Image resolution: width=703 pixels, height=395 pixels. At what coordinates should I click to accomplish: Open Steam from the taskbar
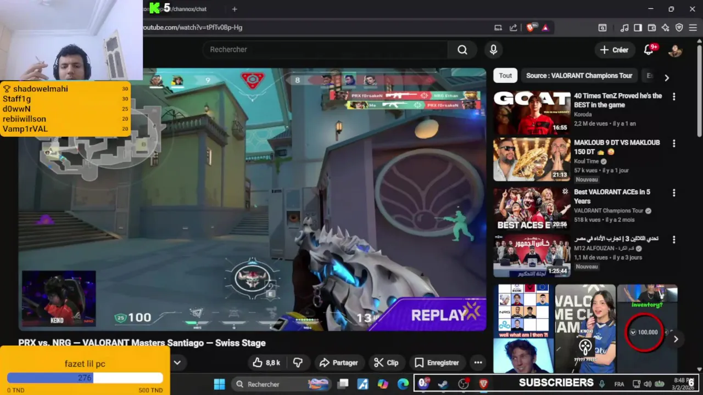pos(443,384)
